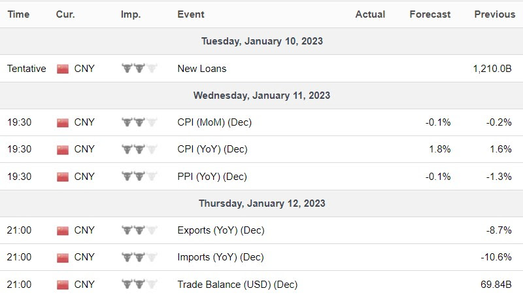This screenshot has width=523, height=299.
Task: Click the Previous column header
Action: [495, 14]
